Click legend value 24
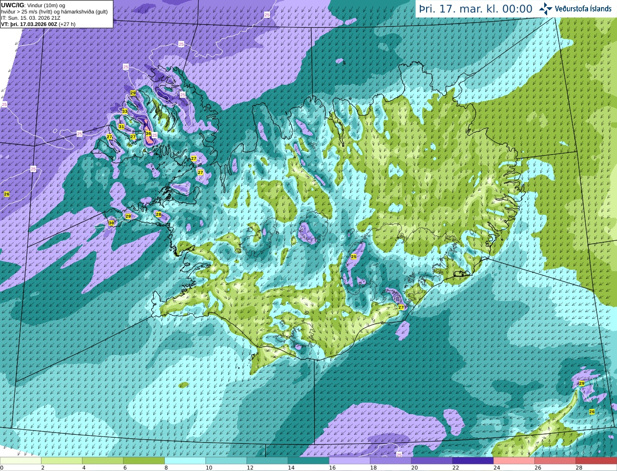Screen dimensions: 617x471 (496, 468)
